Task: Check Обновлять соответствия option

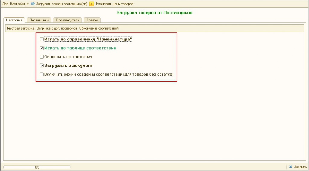Action: 42,57
